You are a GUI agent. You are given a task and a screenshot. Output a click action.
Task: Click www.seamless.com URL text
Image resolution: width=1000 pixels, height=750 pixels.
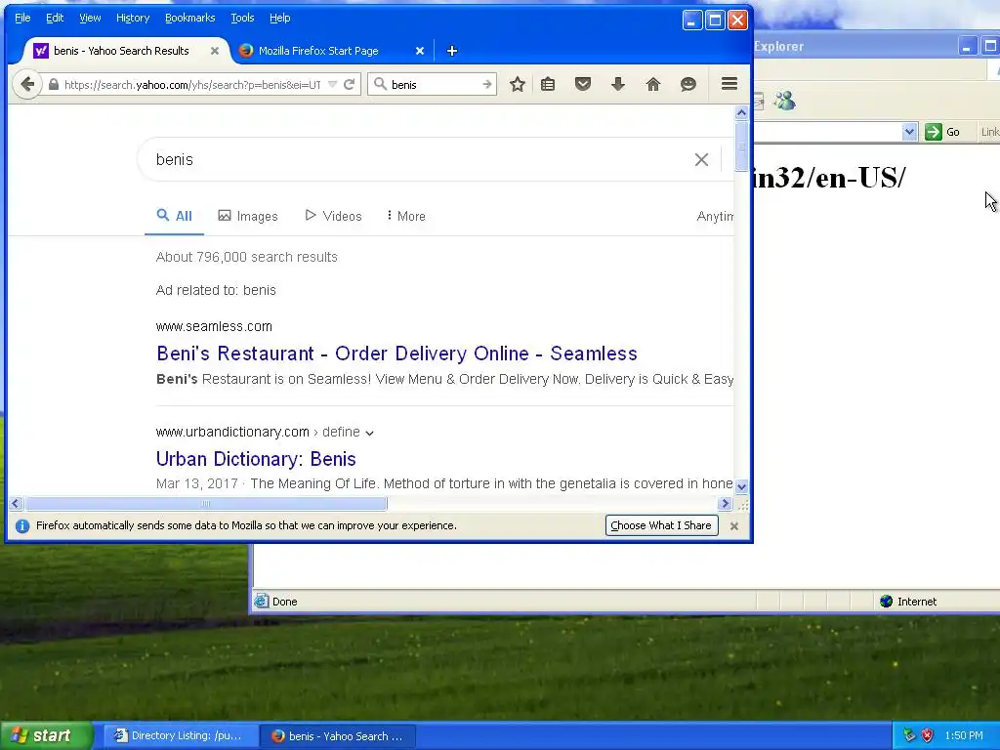click(x=214, y=326)
